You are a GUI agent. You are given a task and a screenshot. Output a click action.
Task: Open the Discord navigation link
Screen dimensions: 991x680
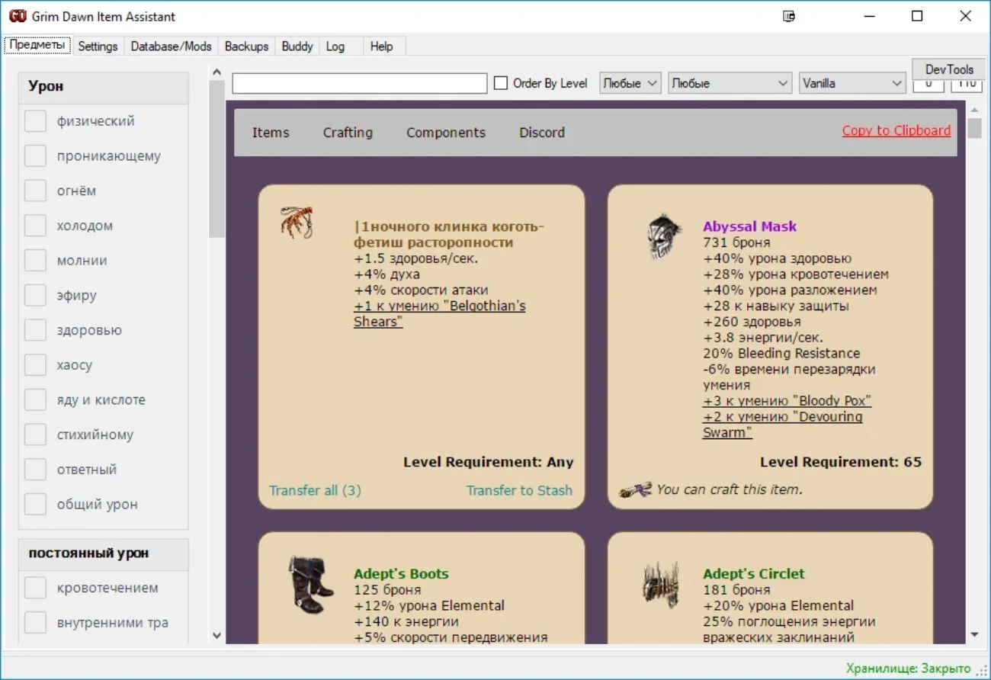click(x=542, y=133)
